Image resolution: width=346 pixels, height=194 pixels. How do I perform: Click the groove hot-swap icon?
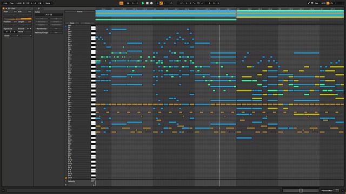tap(28, 29)
